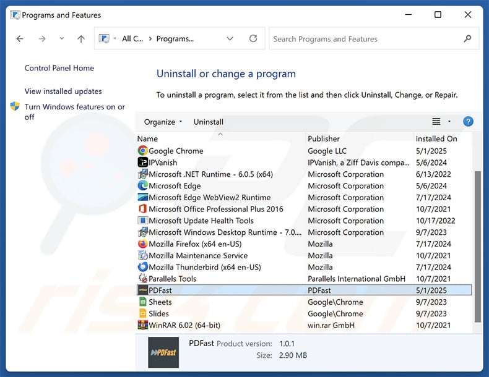Click the Slides app icon
Screen dimensions: 489x377
(142, 313)
